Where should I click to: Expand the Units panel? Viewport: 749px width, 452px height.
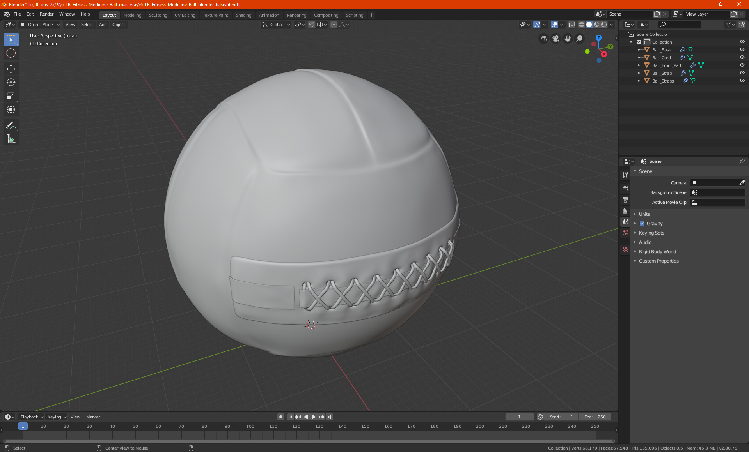click(x=644, y=214)
